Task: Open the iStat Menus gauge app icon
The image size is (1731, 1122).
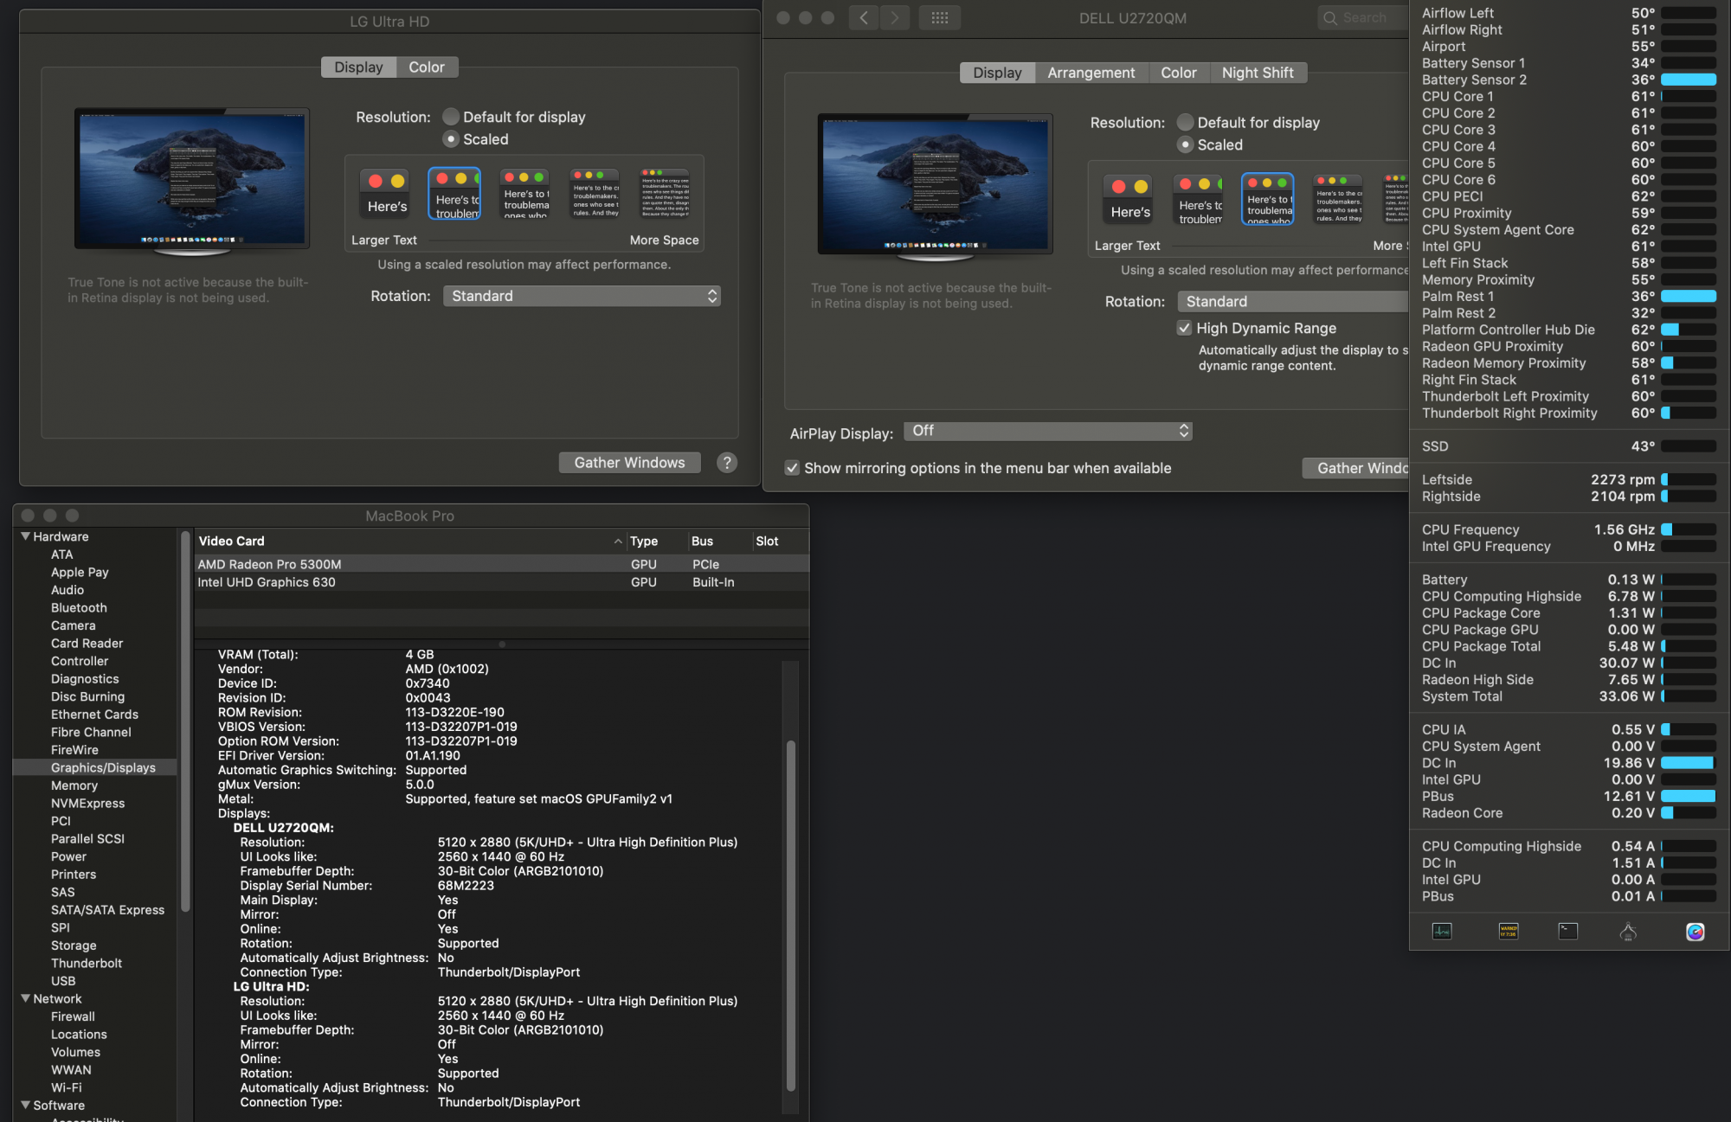Action: pyautogui.click(x=1696, y=932)
